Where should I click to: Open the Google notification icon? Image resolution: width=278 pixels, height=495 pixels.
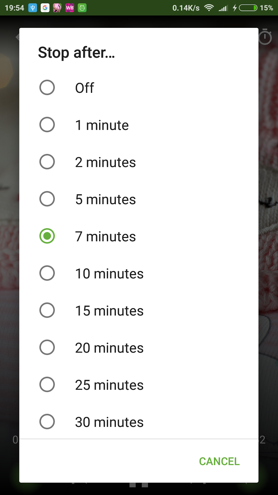pos(45,8)
